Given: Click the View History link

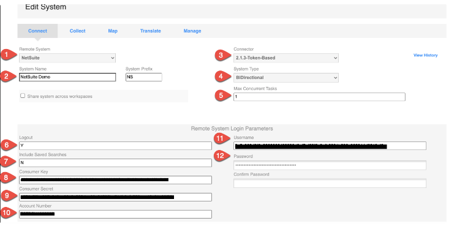Looking at the screenshot, I should (425, 55).
